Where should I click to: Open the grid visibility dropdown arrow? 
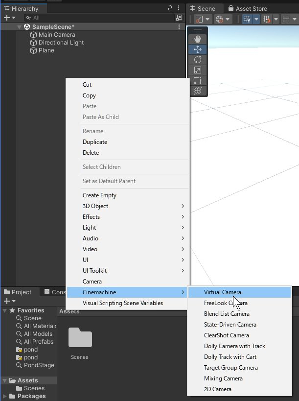[x=256, y=19]
